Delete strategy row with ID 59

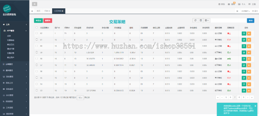pyautogui.click(x=249, y=53)
